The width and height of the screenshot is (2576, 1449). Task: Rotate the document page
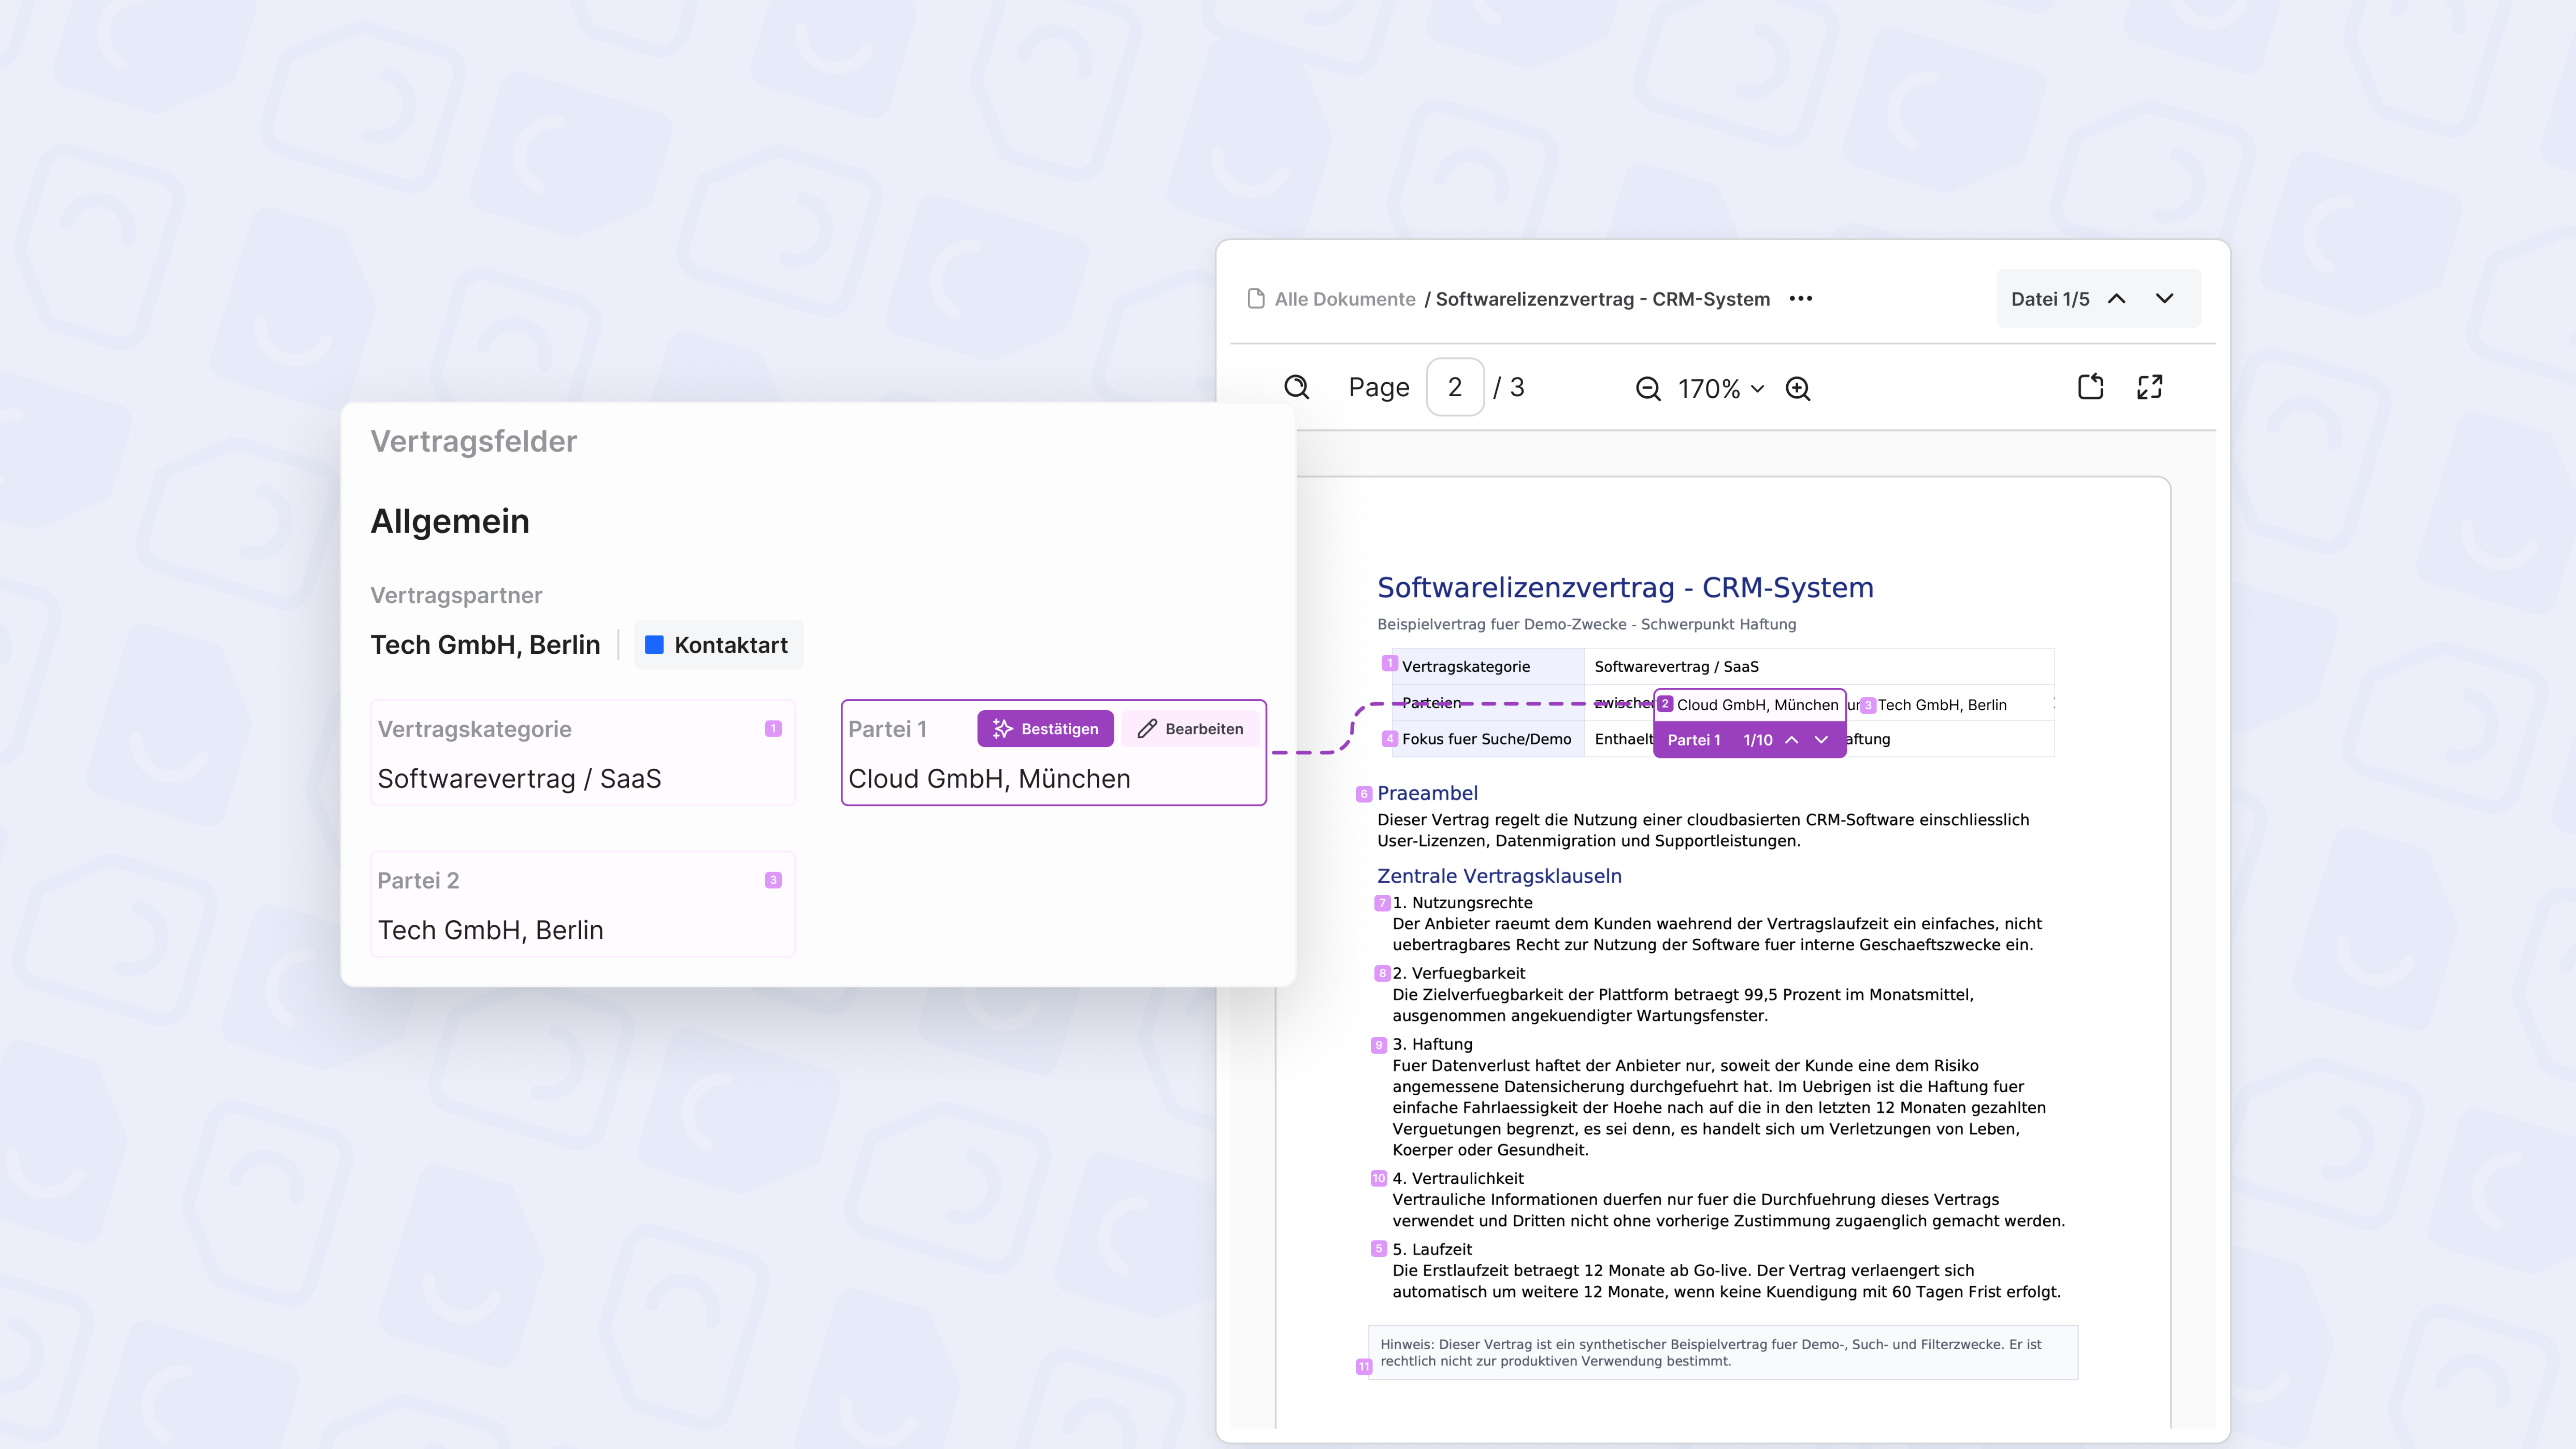pyautogui.click(x=2091, y=387)
